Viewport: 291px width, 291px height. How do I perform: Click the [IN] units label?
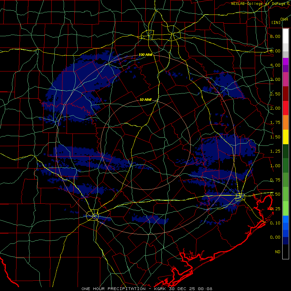click(276, 22)
